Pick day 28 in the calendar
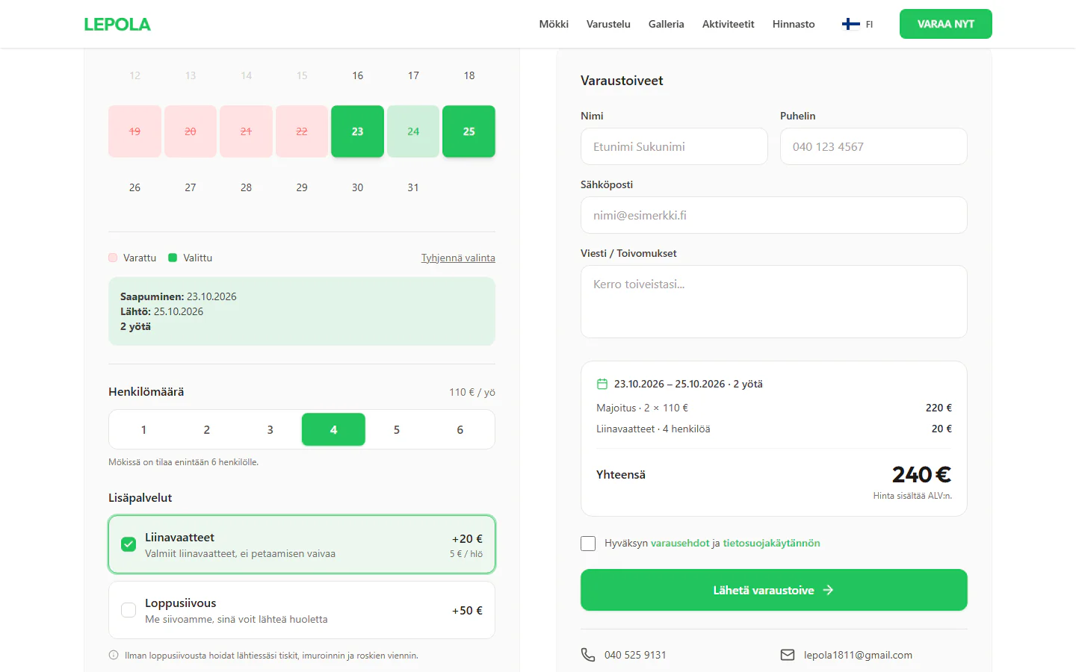1076x672 pixels. click(246, 187)
